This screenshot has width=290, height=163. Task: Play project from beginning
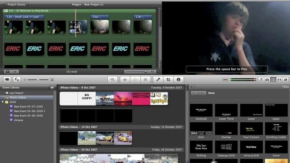15,72
